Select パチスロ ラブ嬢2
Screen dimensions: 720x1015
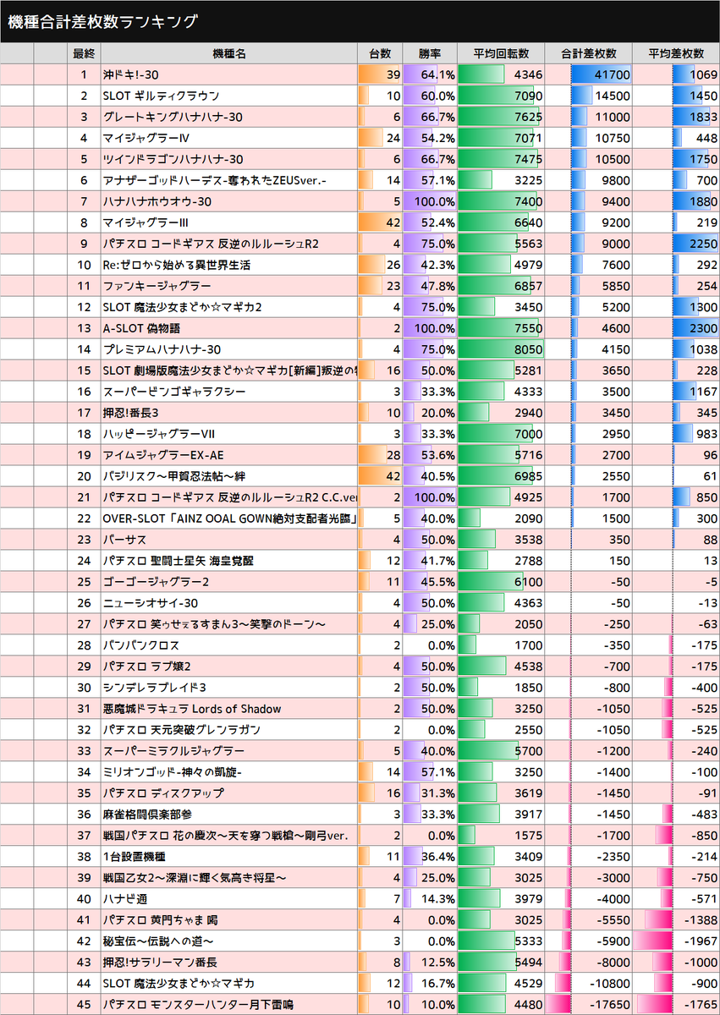146,667
